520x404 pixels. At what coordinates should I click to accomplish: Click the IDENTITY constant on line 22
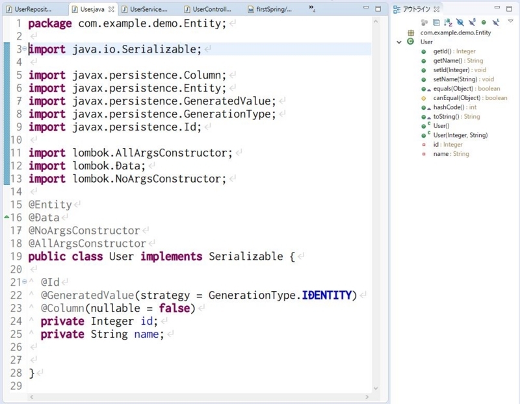327,296
